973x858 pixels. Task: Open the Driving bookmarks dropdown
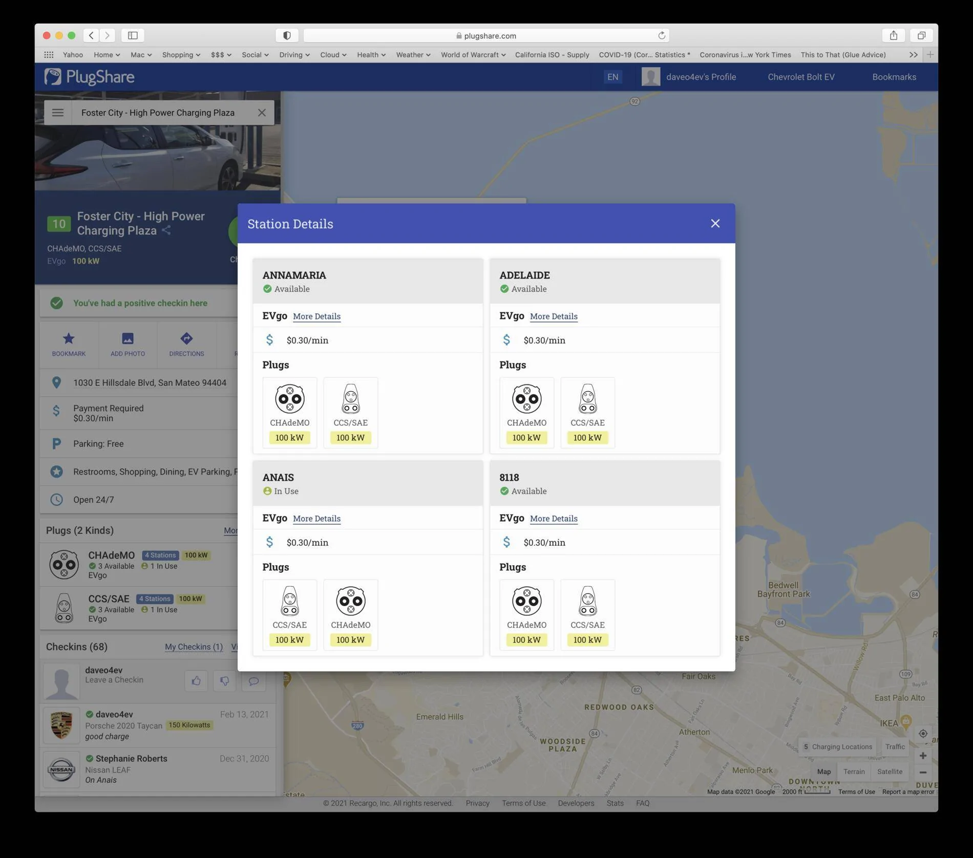(x=294, y=55)
